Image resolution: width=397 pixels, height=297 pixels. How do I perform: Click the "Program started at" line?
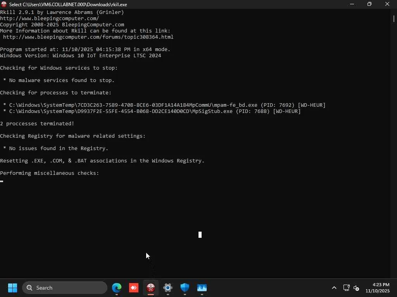tap(85, 49)
